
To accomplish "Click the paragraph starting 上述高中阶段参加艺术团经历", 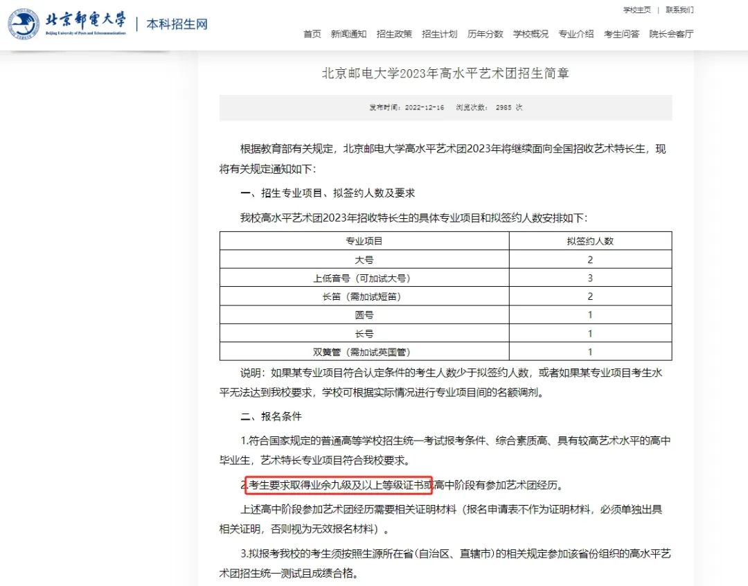I will (x=441, y=520).
